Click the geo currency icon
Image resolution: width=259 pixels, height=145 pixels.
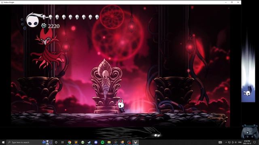pyautogui.click(x=44, y=26)
